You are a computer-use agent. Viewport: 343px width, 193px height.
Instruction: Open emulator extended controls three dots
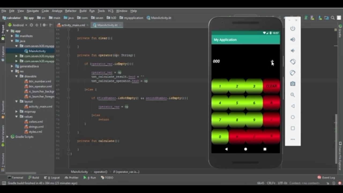click(x=293, y=139)
